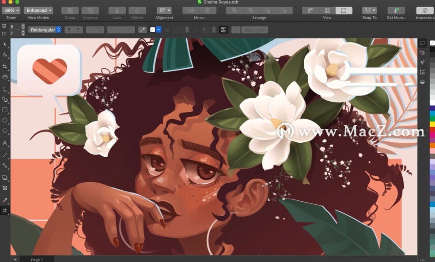Select the Eyedropper tool in toolbox
435x262 pixels.
(x=5, y=200)
